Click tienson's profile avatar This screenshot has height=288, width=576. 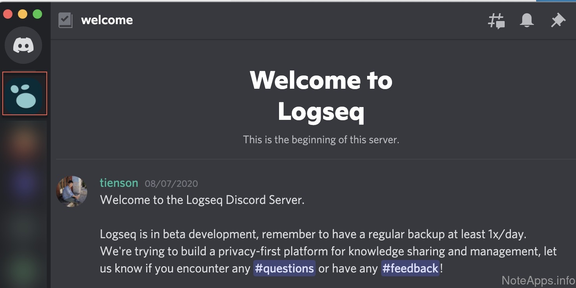[x=72, y=191]
